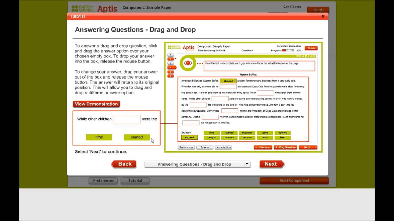Click the 'Question 4' label in the example header
The image size is (394, 221).
point(247,50)
